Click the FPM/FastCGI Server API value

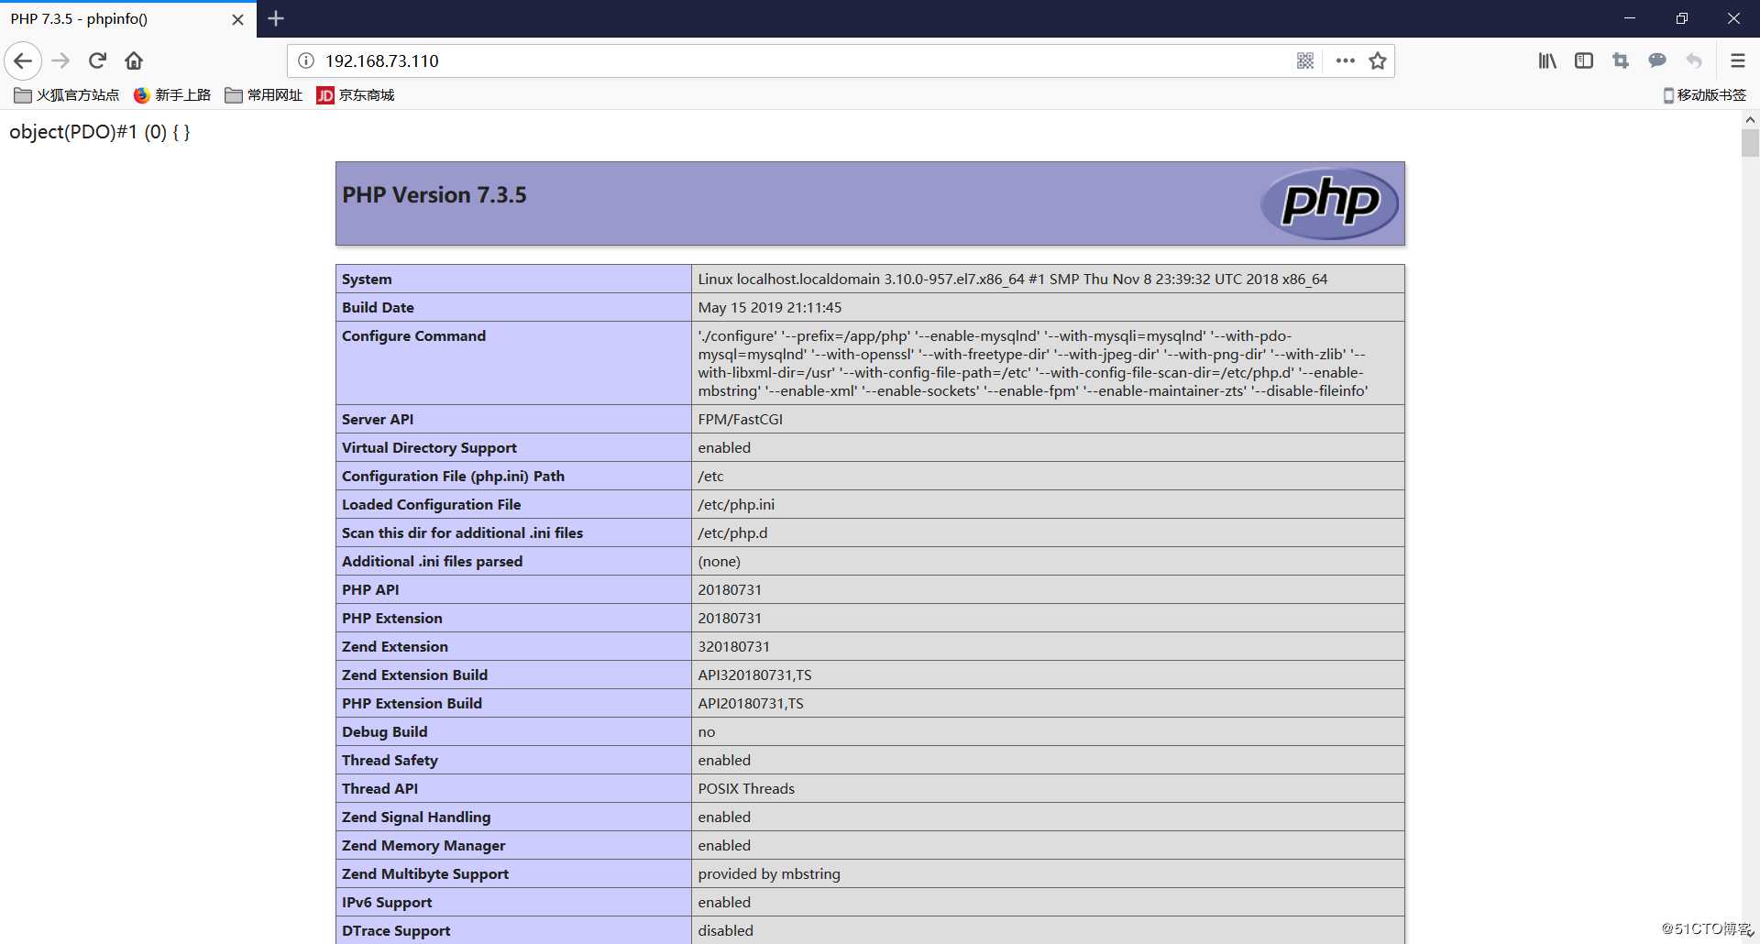click(x=741, y=420)
